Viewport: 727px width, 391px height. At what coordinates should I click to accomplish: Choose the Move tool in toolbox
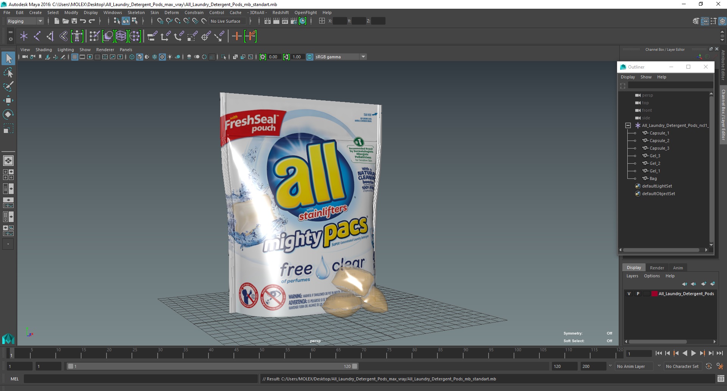8,100
